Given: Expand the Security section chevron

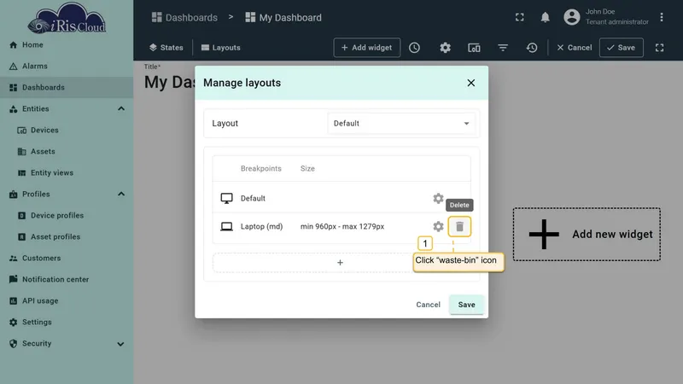Looking at the screenshot, I should click(120, 344).
